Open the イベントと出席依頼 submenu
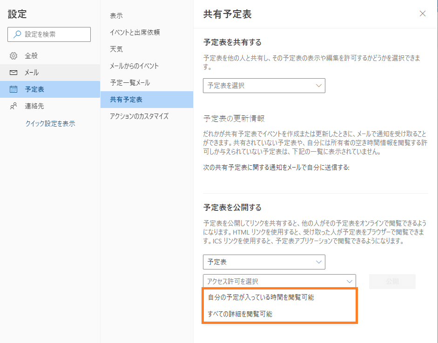This screenshot has width=438, height=343. tap(147, 33)
